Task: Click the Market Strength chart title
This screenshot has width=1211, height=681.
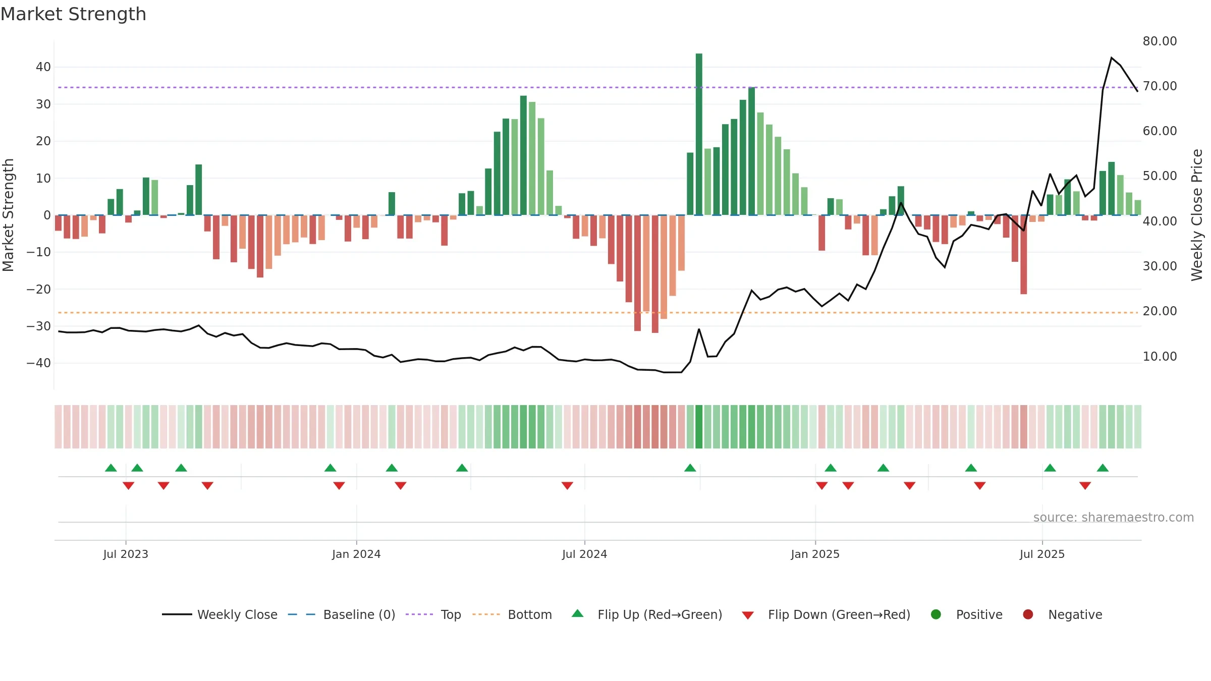Action: pos(74,14)
